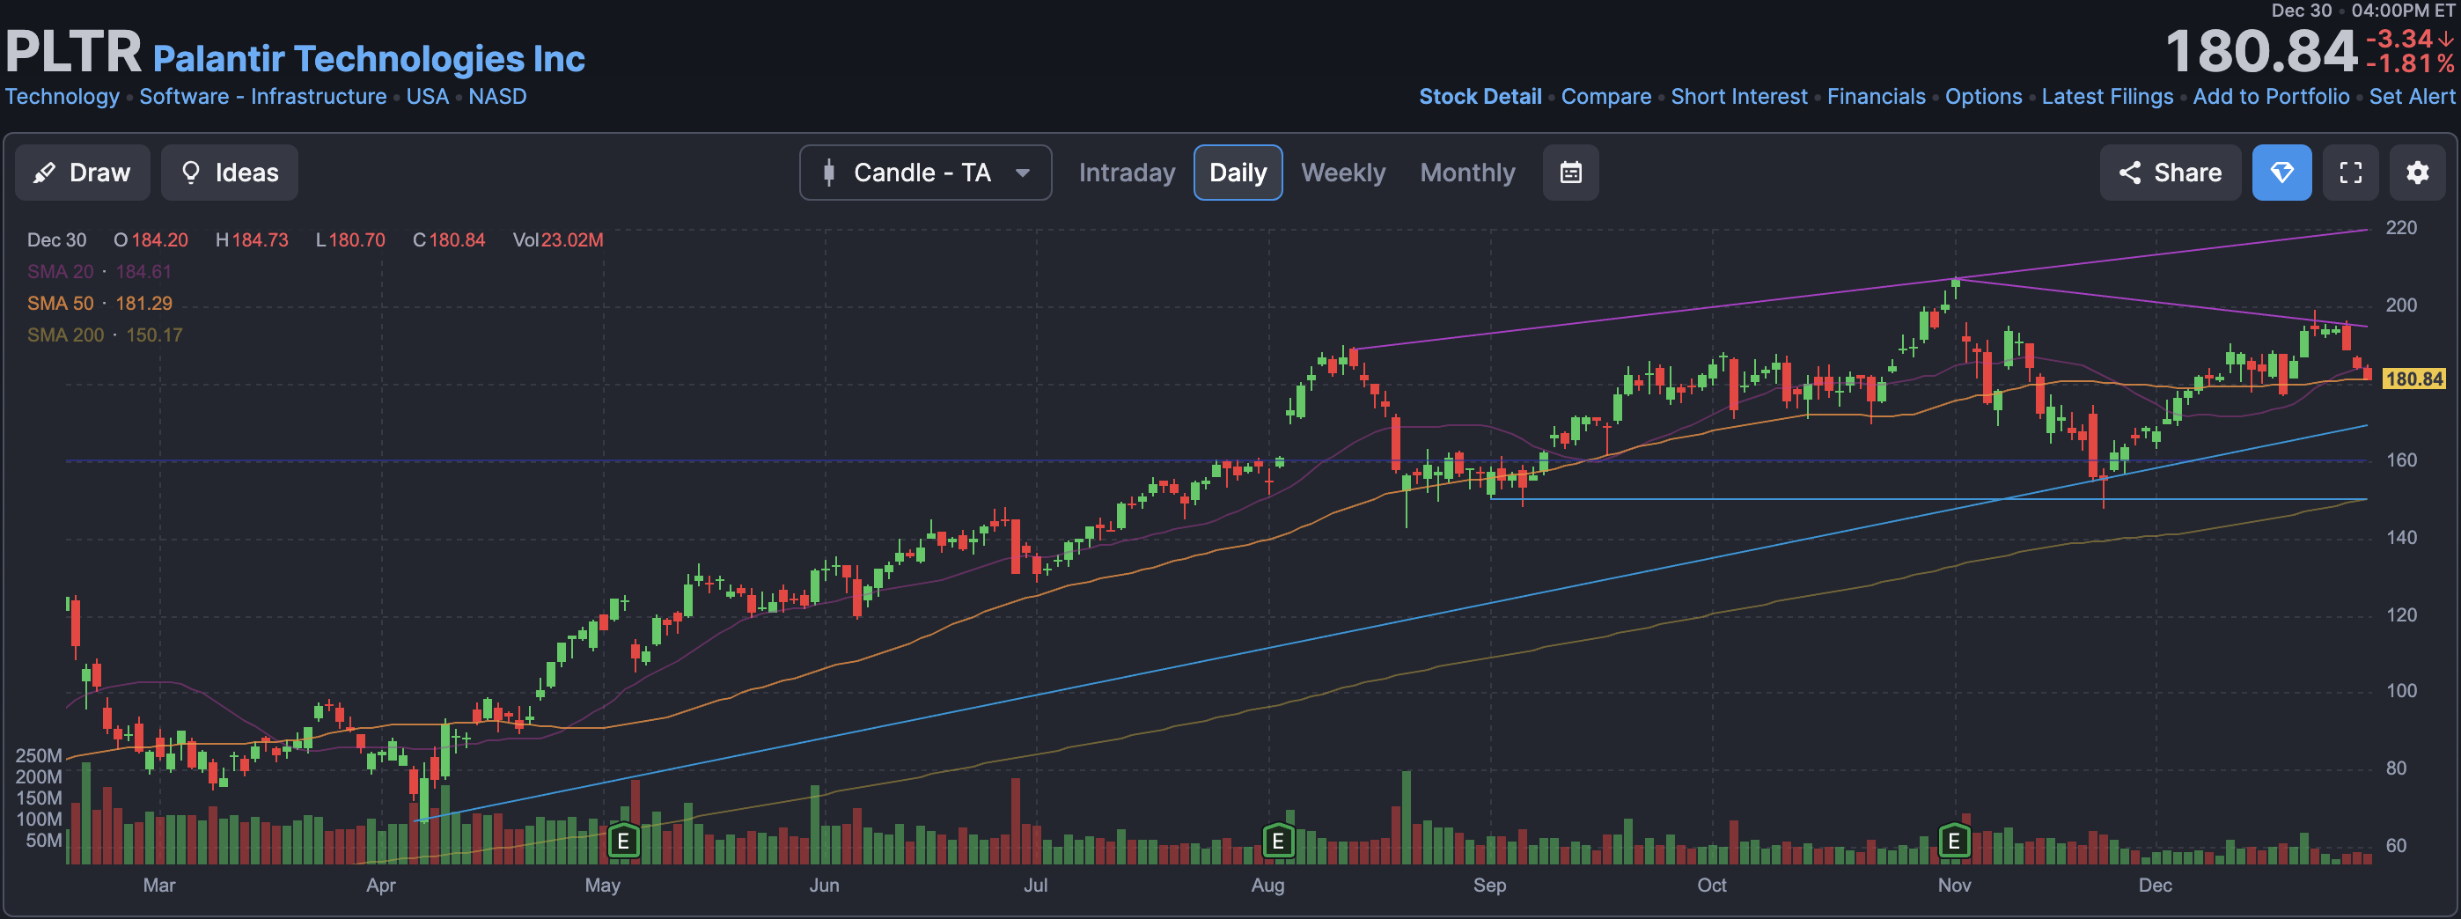Click the pencil icon in Draw button
Image resolution: width=2461 pixels, height=919 pixels.
(44, 173)
